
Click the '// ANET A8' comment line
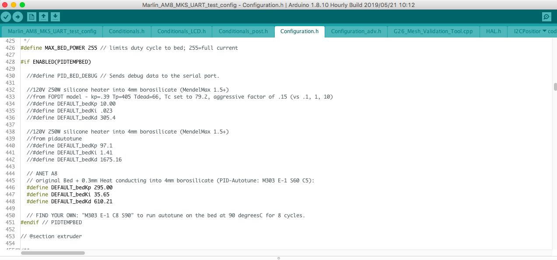click(x=42, y=174)
